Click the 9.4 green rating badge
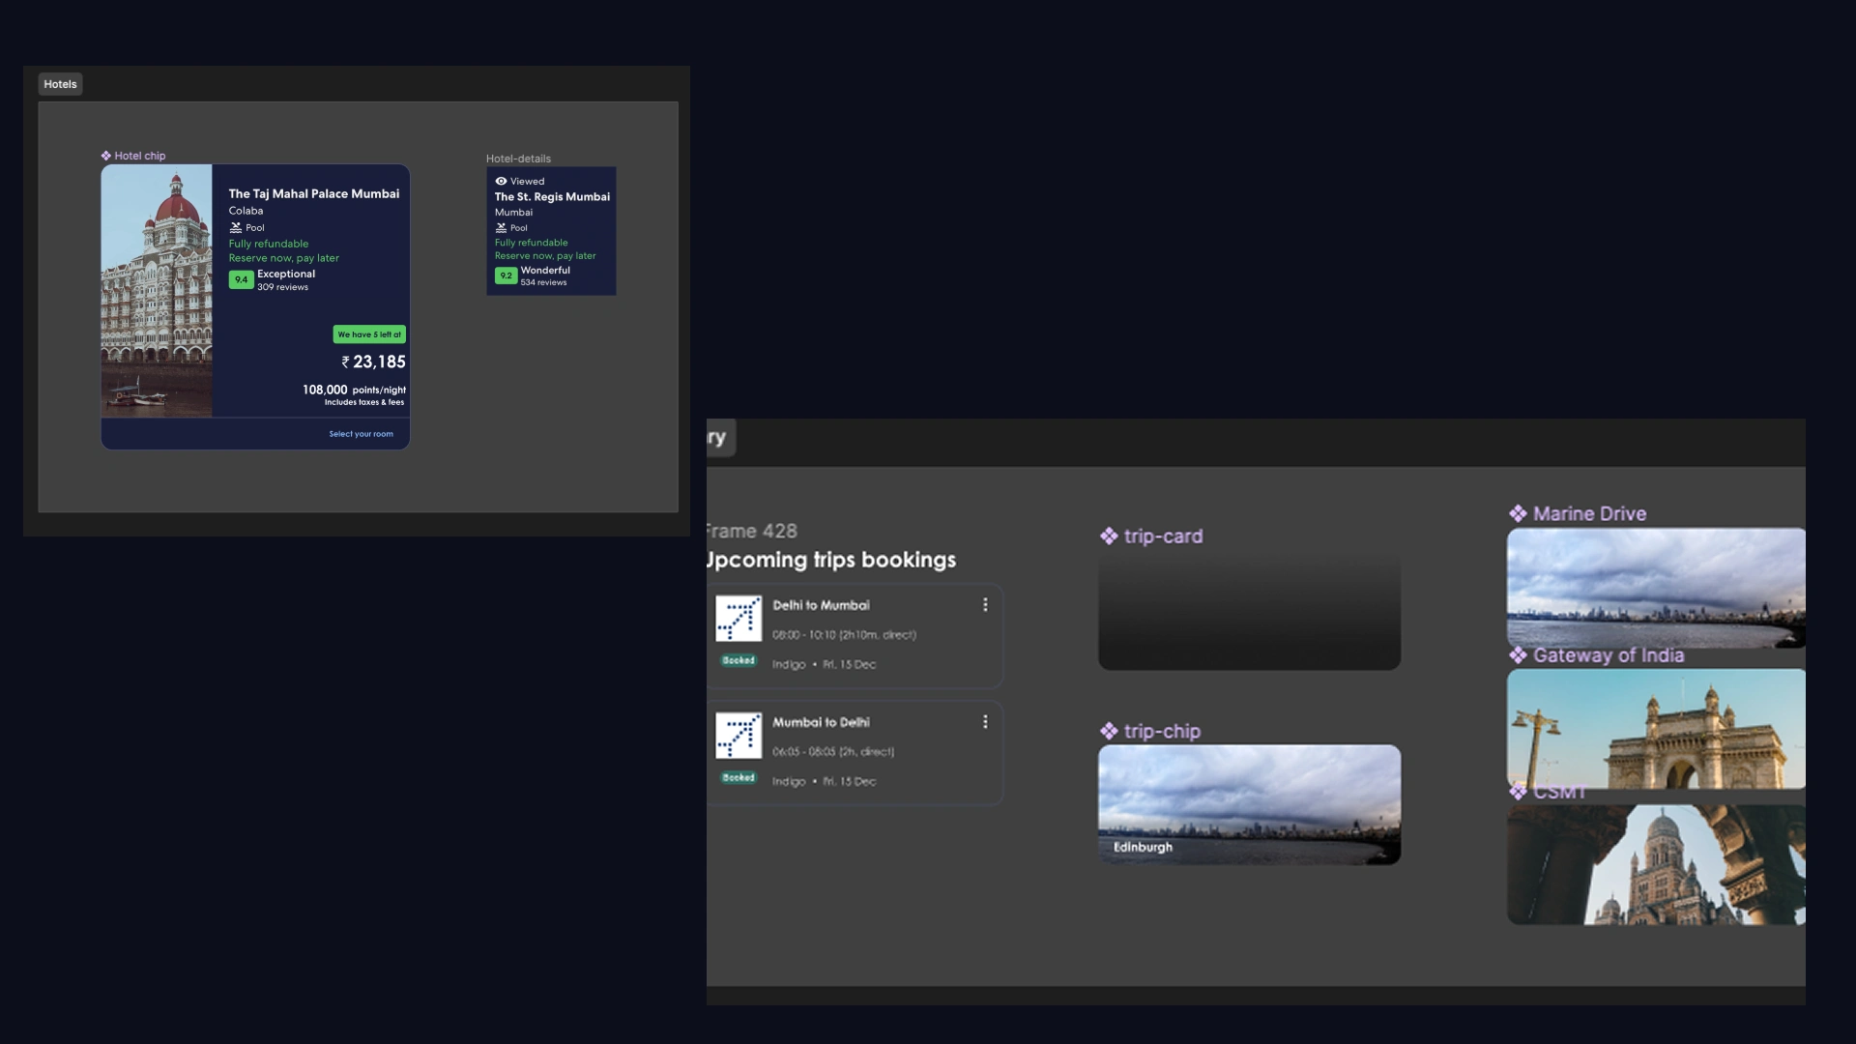This screenshot has height=1044, width=1856. (x=241, y=279)
